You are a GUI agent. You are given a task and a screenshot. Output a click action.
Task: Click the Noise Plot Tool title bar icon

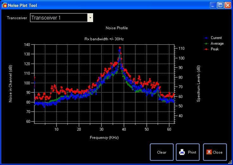click(5, 5)
